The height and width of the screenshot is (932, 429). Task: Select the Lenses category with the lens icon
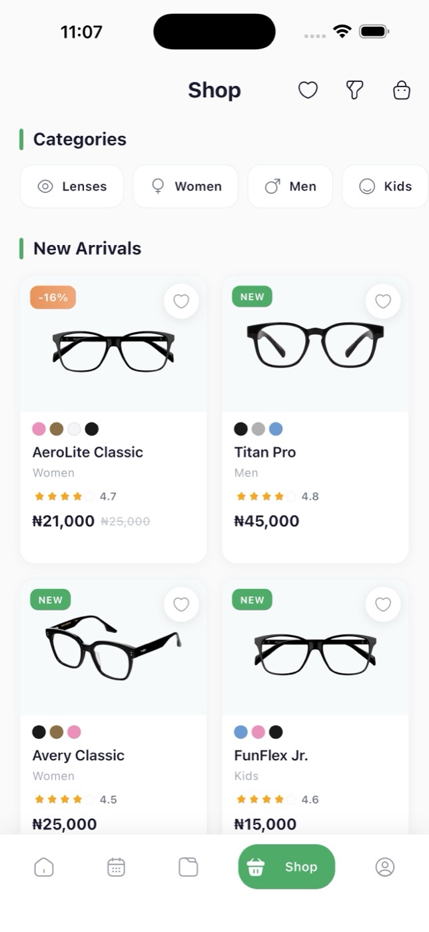[x=71, y=186]
